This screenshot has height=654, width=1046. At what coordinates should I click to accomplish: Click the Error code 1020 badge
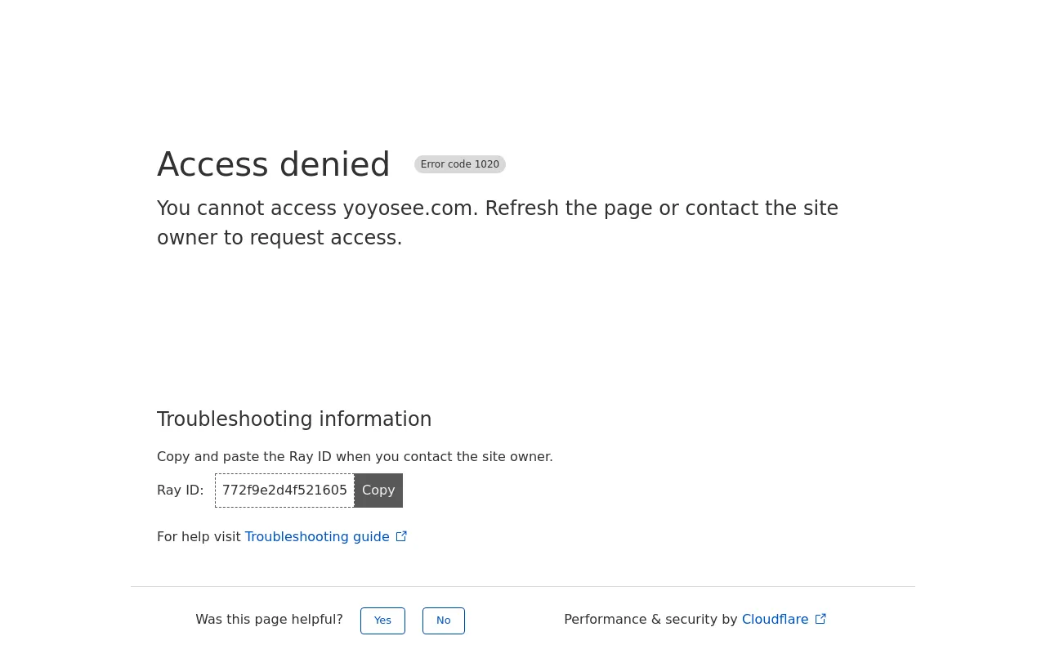pos(460,164)
